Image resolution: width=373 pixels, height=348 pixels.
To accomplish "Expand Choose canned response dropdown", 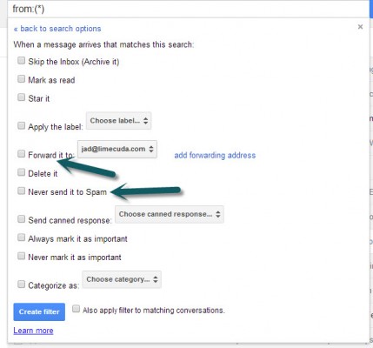I will 170,214.
